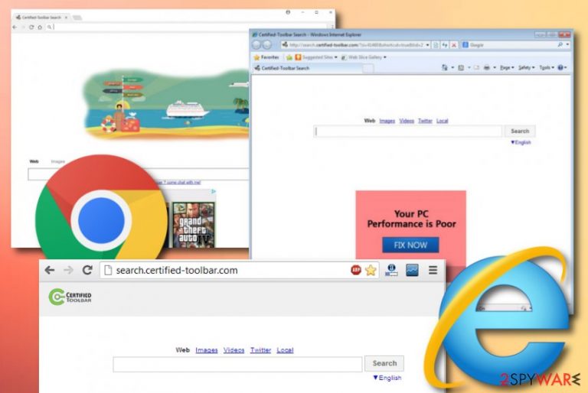The height and width of the screenshot is (393, 588).
Task: Click the user profile icon in top Chrome titlebar
Action: coord(288,12)
